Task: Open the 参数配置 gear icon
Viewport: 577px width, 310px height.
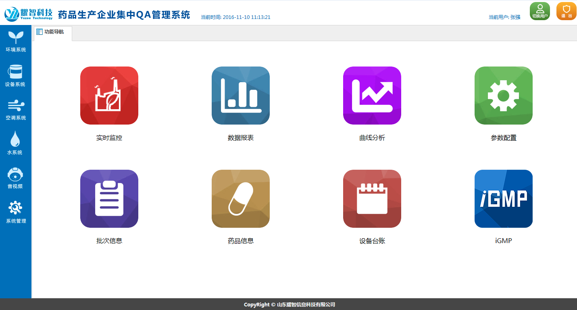Action: 504,96
